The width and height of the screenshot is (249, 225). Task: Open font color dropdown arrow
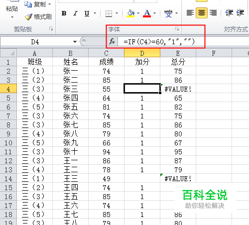point(154,13)
